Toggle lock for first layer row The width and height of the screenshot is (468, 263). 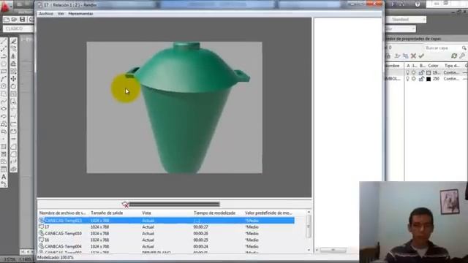421,73
